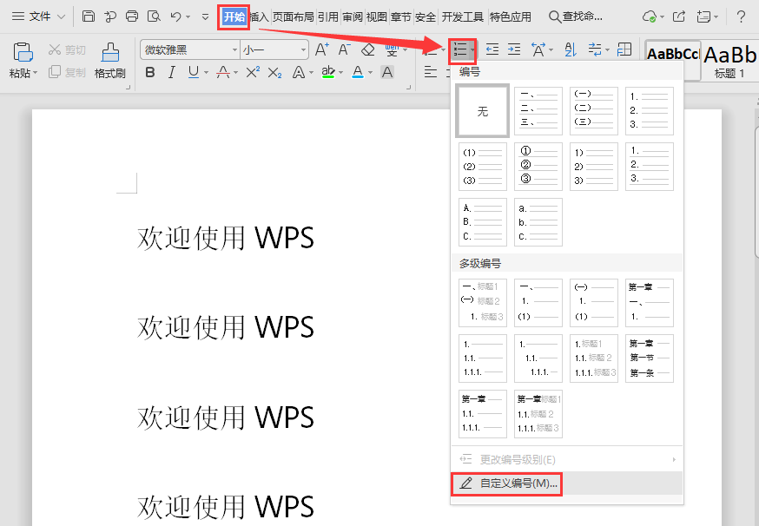Select the (一)(二)(三) numbering style
Screen dimensions: 759x526
[x=594, y=111]
